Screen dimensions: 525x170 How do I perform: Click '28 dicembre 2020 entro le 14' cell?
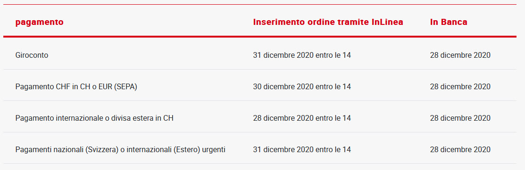point(302,118)
